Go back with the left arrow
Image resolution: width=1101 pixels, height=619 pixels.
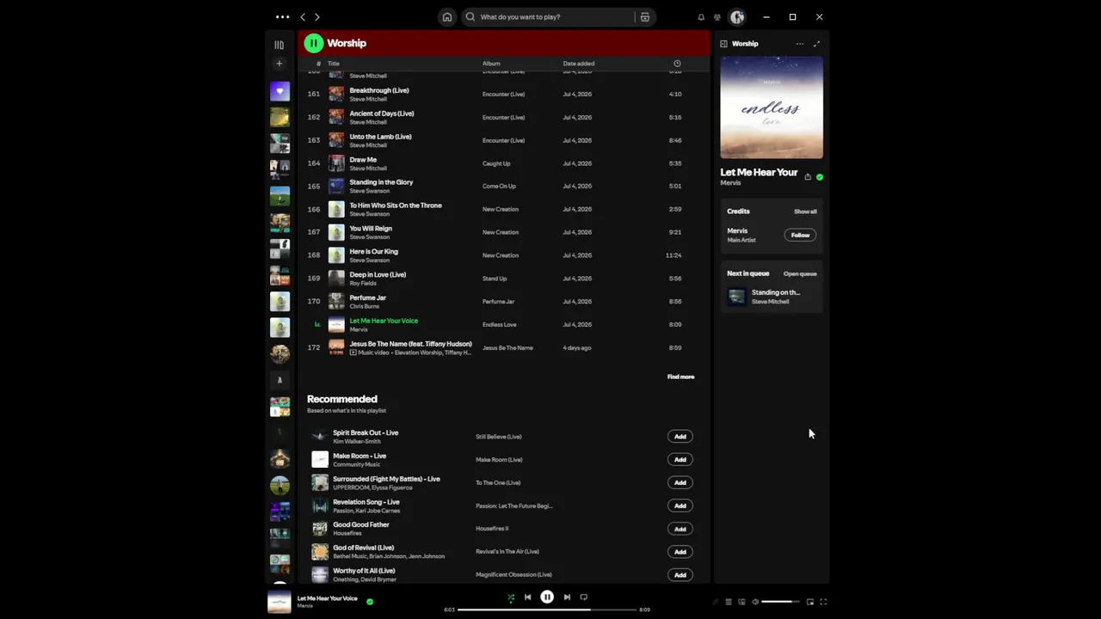[x=303, y=16]
